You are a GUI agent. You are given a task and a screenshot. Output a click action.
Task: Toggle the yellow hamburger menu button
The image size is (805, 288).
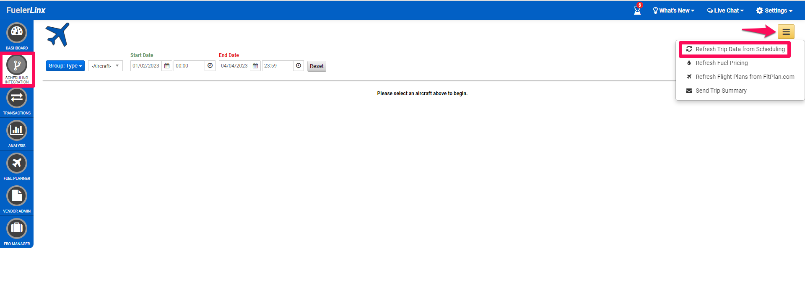tap(786, 32)
